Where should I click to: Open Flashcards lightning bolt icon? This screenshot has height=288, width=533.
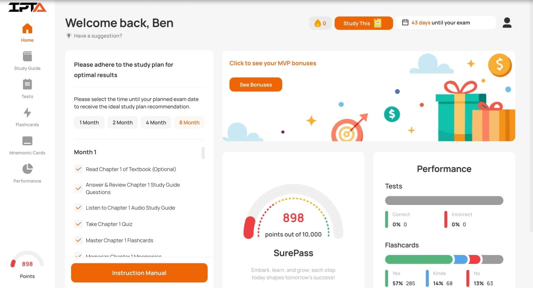click(27, 113)
